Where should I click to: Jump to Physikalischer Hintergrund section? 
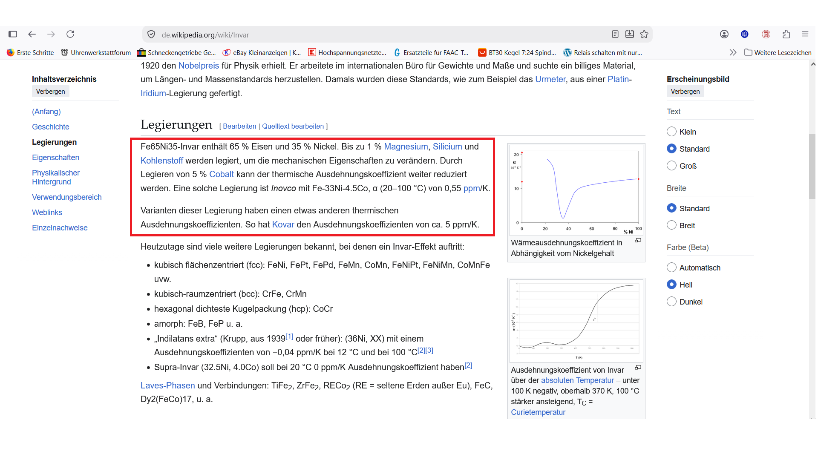[56, 177]
